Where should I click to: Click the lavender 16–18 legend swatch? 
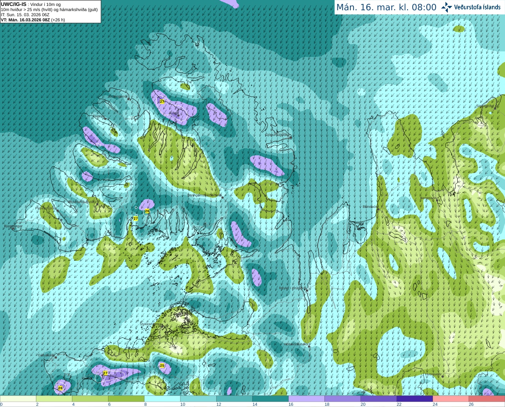(307, 399)
